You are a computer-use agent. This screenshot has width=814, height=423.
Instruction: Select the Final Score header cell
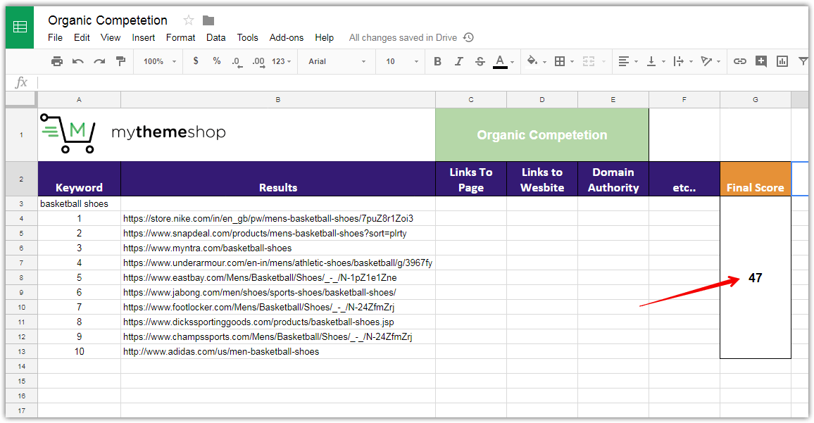point(756,179)
